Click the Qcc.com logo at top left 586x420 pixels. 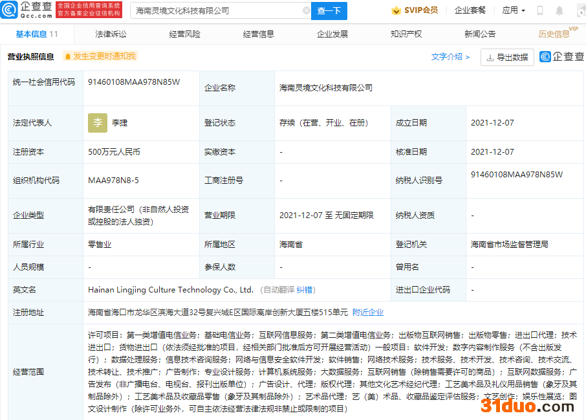coord(26,10)
